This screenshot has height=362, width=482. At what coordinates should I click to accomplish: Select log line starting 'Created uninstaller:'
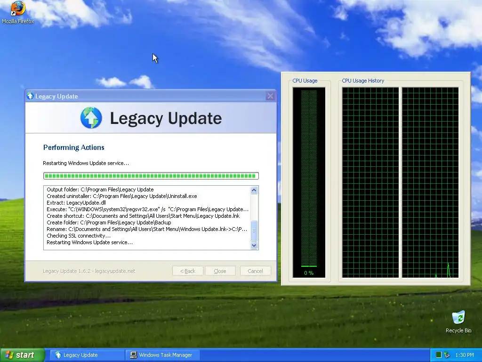point(122,196)
